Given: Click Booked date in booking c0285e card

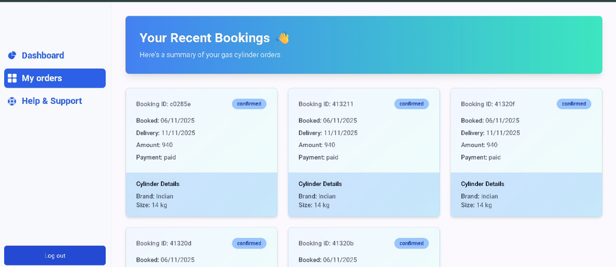Looking at the screenshot, I should pos(165,121).
